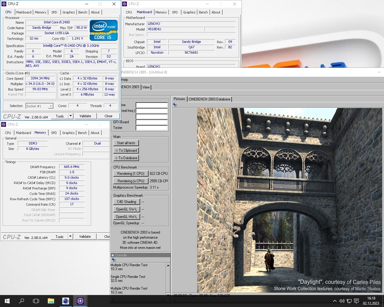Click the Manufacturer value LENOVO
The width and height of the screenshot is (384, 307).
pyautogui.click(x=191, y=24)
